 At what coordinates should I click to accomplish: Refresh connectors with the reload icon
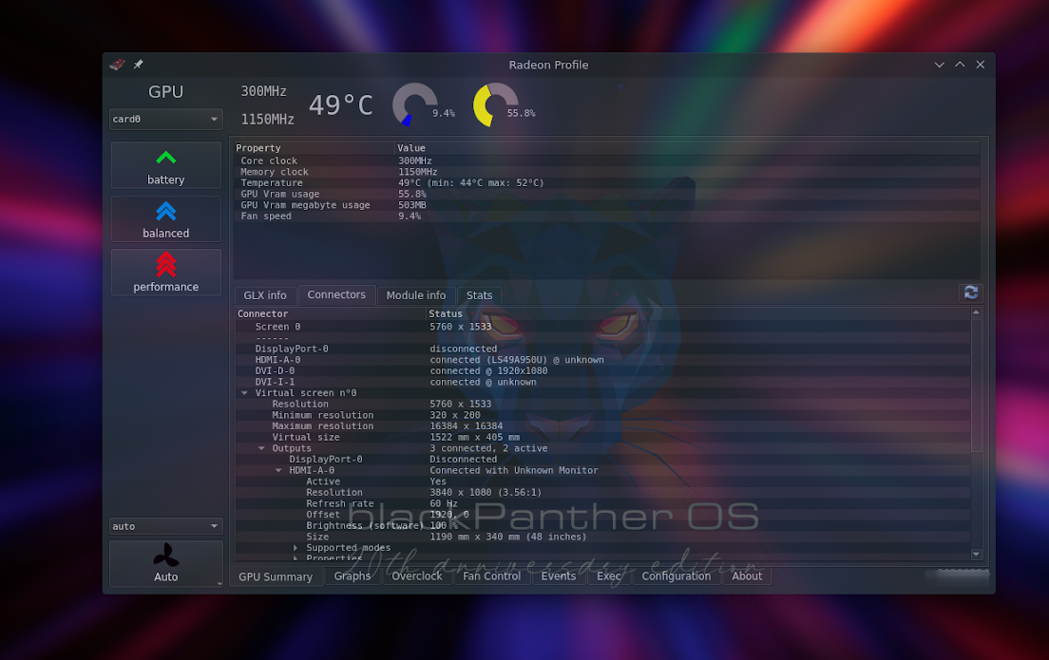971,292
